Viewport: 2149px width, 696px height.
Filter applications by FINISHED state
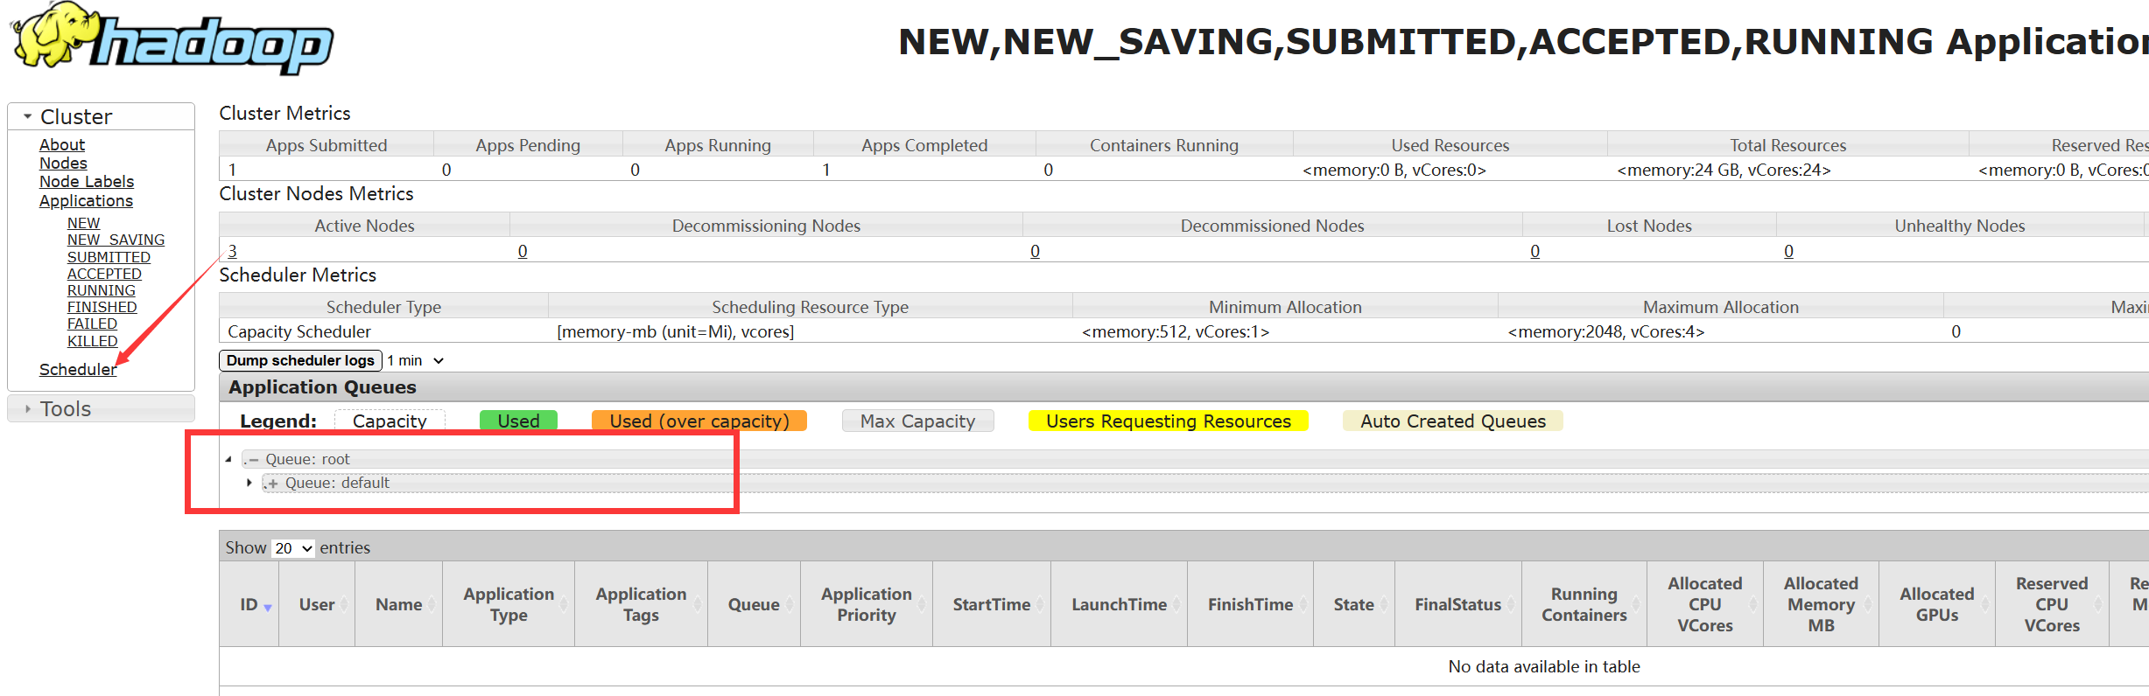pos(102,307)
